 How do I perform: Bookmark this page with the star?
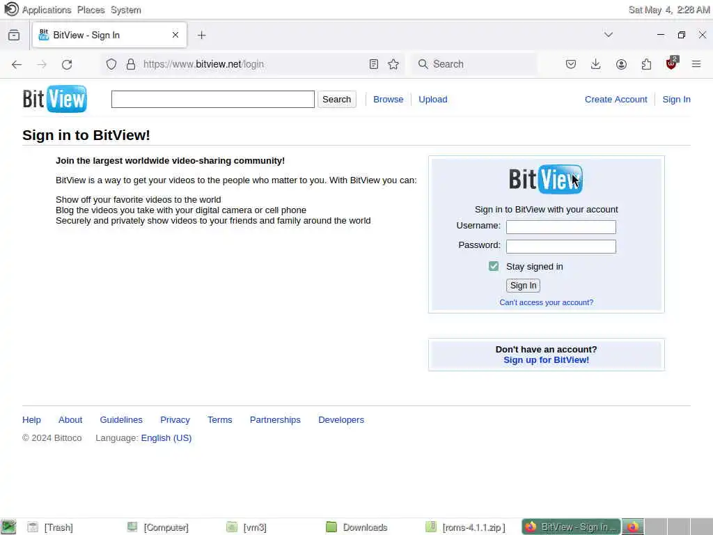pyautogui.click(x=393, y=64)
